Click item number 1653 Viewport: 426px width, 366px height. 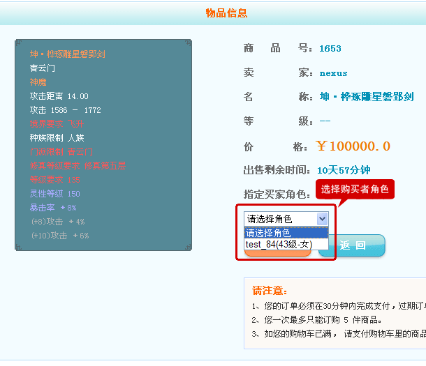(330, 48)
